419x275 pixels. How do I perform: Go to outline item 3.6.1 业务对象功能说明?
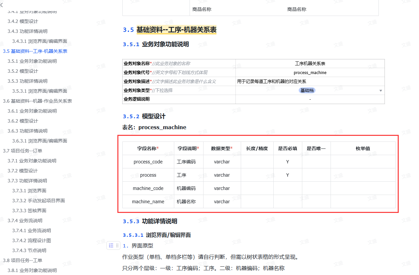coord(32,111)
